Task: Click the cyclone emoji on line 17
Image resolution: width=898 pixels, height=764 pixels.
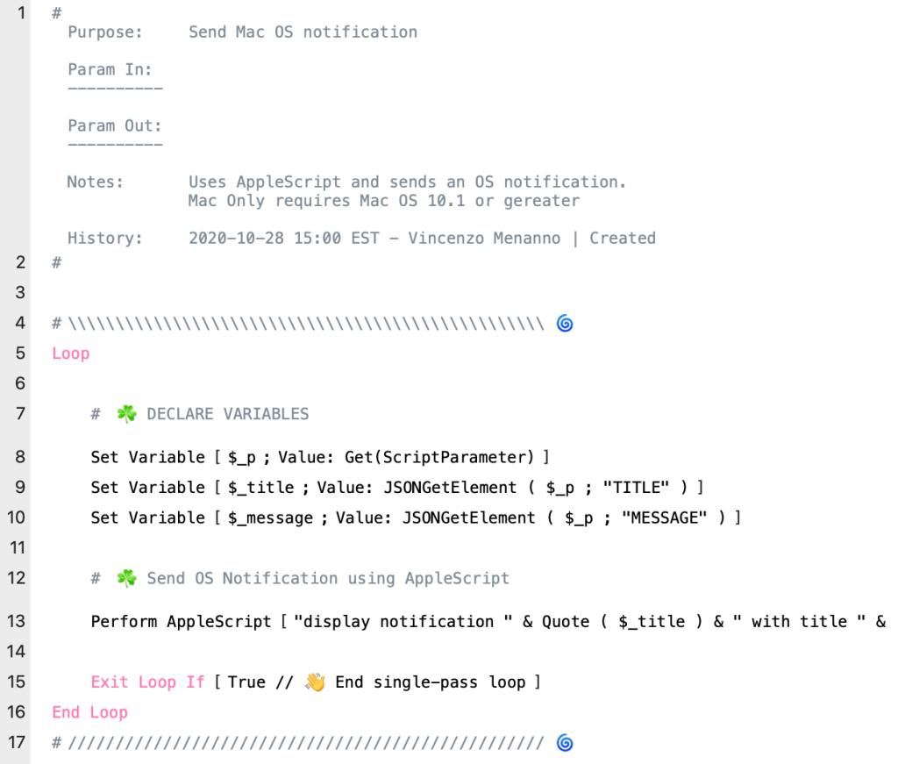Action: tap(566, 743)
